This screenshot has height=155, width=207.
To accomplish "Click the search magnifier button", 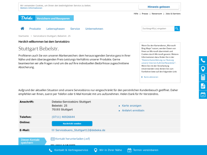I will coord(177,29).
